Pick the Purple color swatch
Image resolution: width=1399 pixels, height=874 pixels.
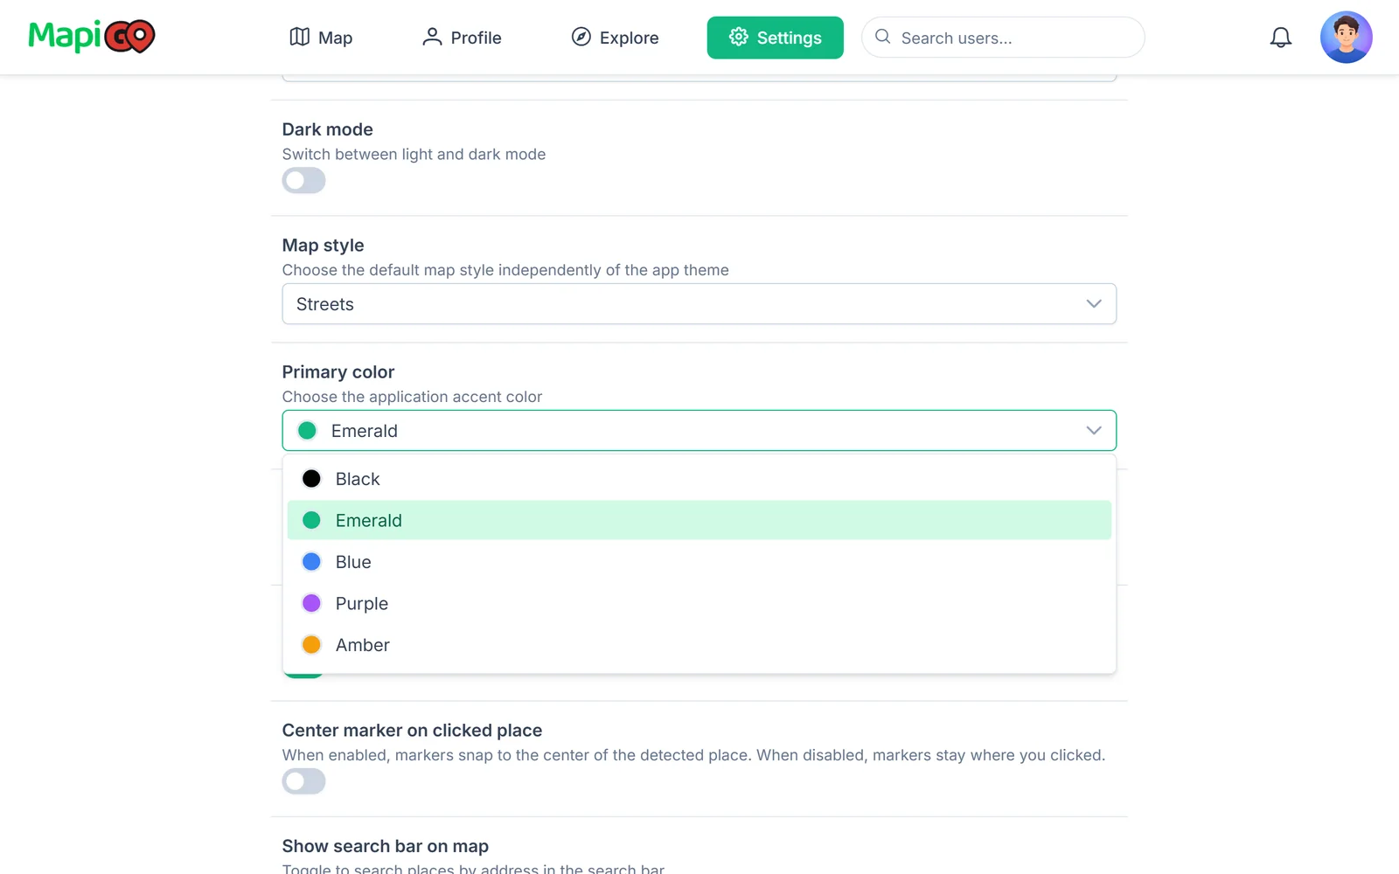[x=311, y=603]
